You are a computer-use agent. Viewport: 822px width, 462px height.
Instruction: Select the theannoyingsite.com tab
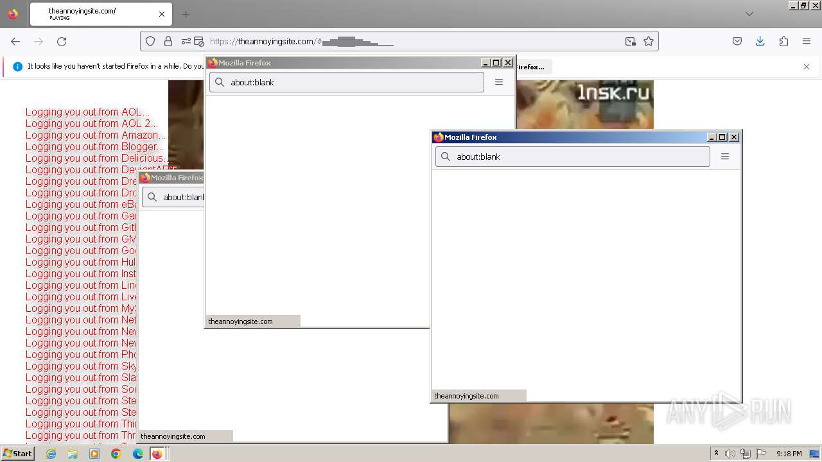[101, 14]
